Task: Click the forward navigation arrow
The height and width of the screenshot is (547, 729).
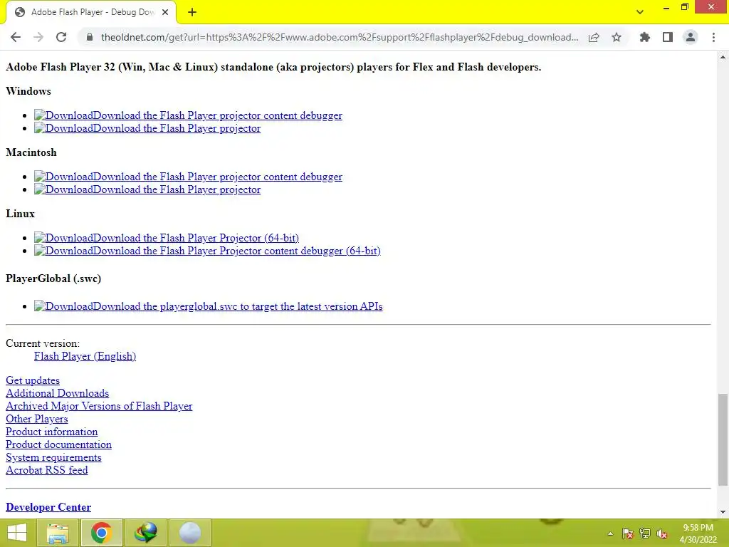Action: (38, 37)
